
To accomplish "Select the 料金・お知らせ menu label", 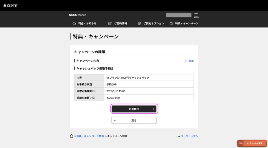I will [87, 23].
